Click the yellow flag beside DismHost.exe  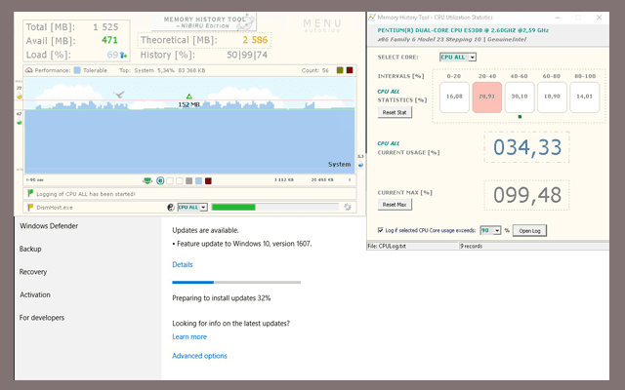30,207
